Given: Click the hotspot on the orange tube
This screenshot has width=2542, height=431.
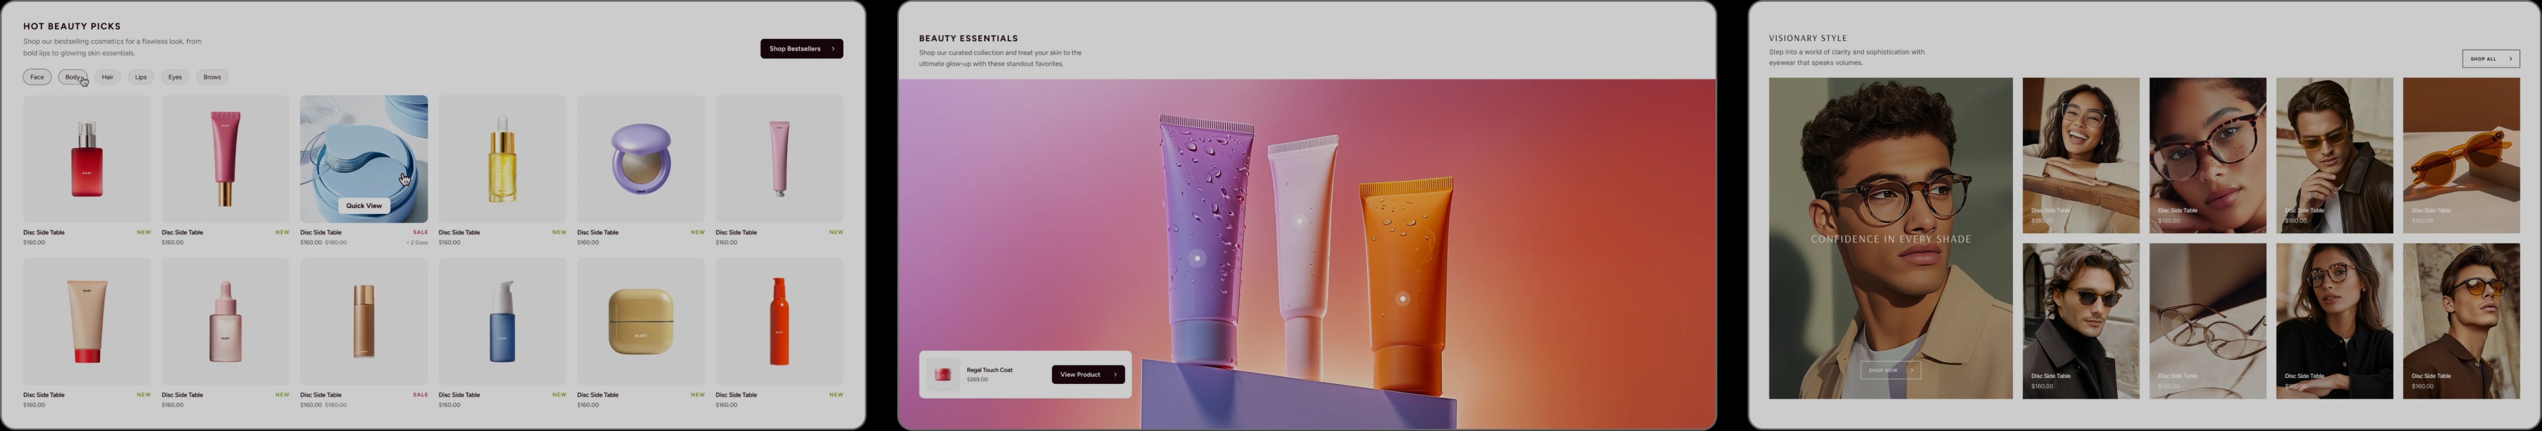Looking at the screenshot, I should 1403,299.
